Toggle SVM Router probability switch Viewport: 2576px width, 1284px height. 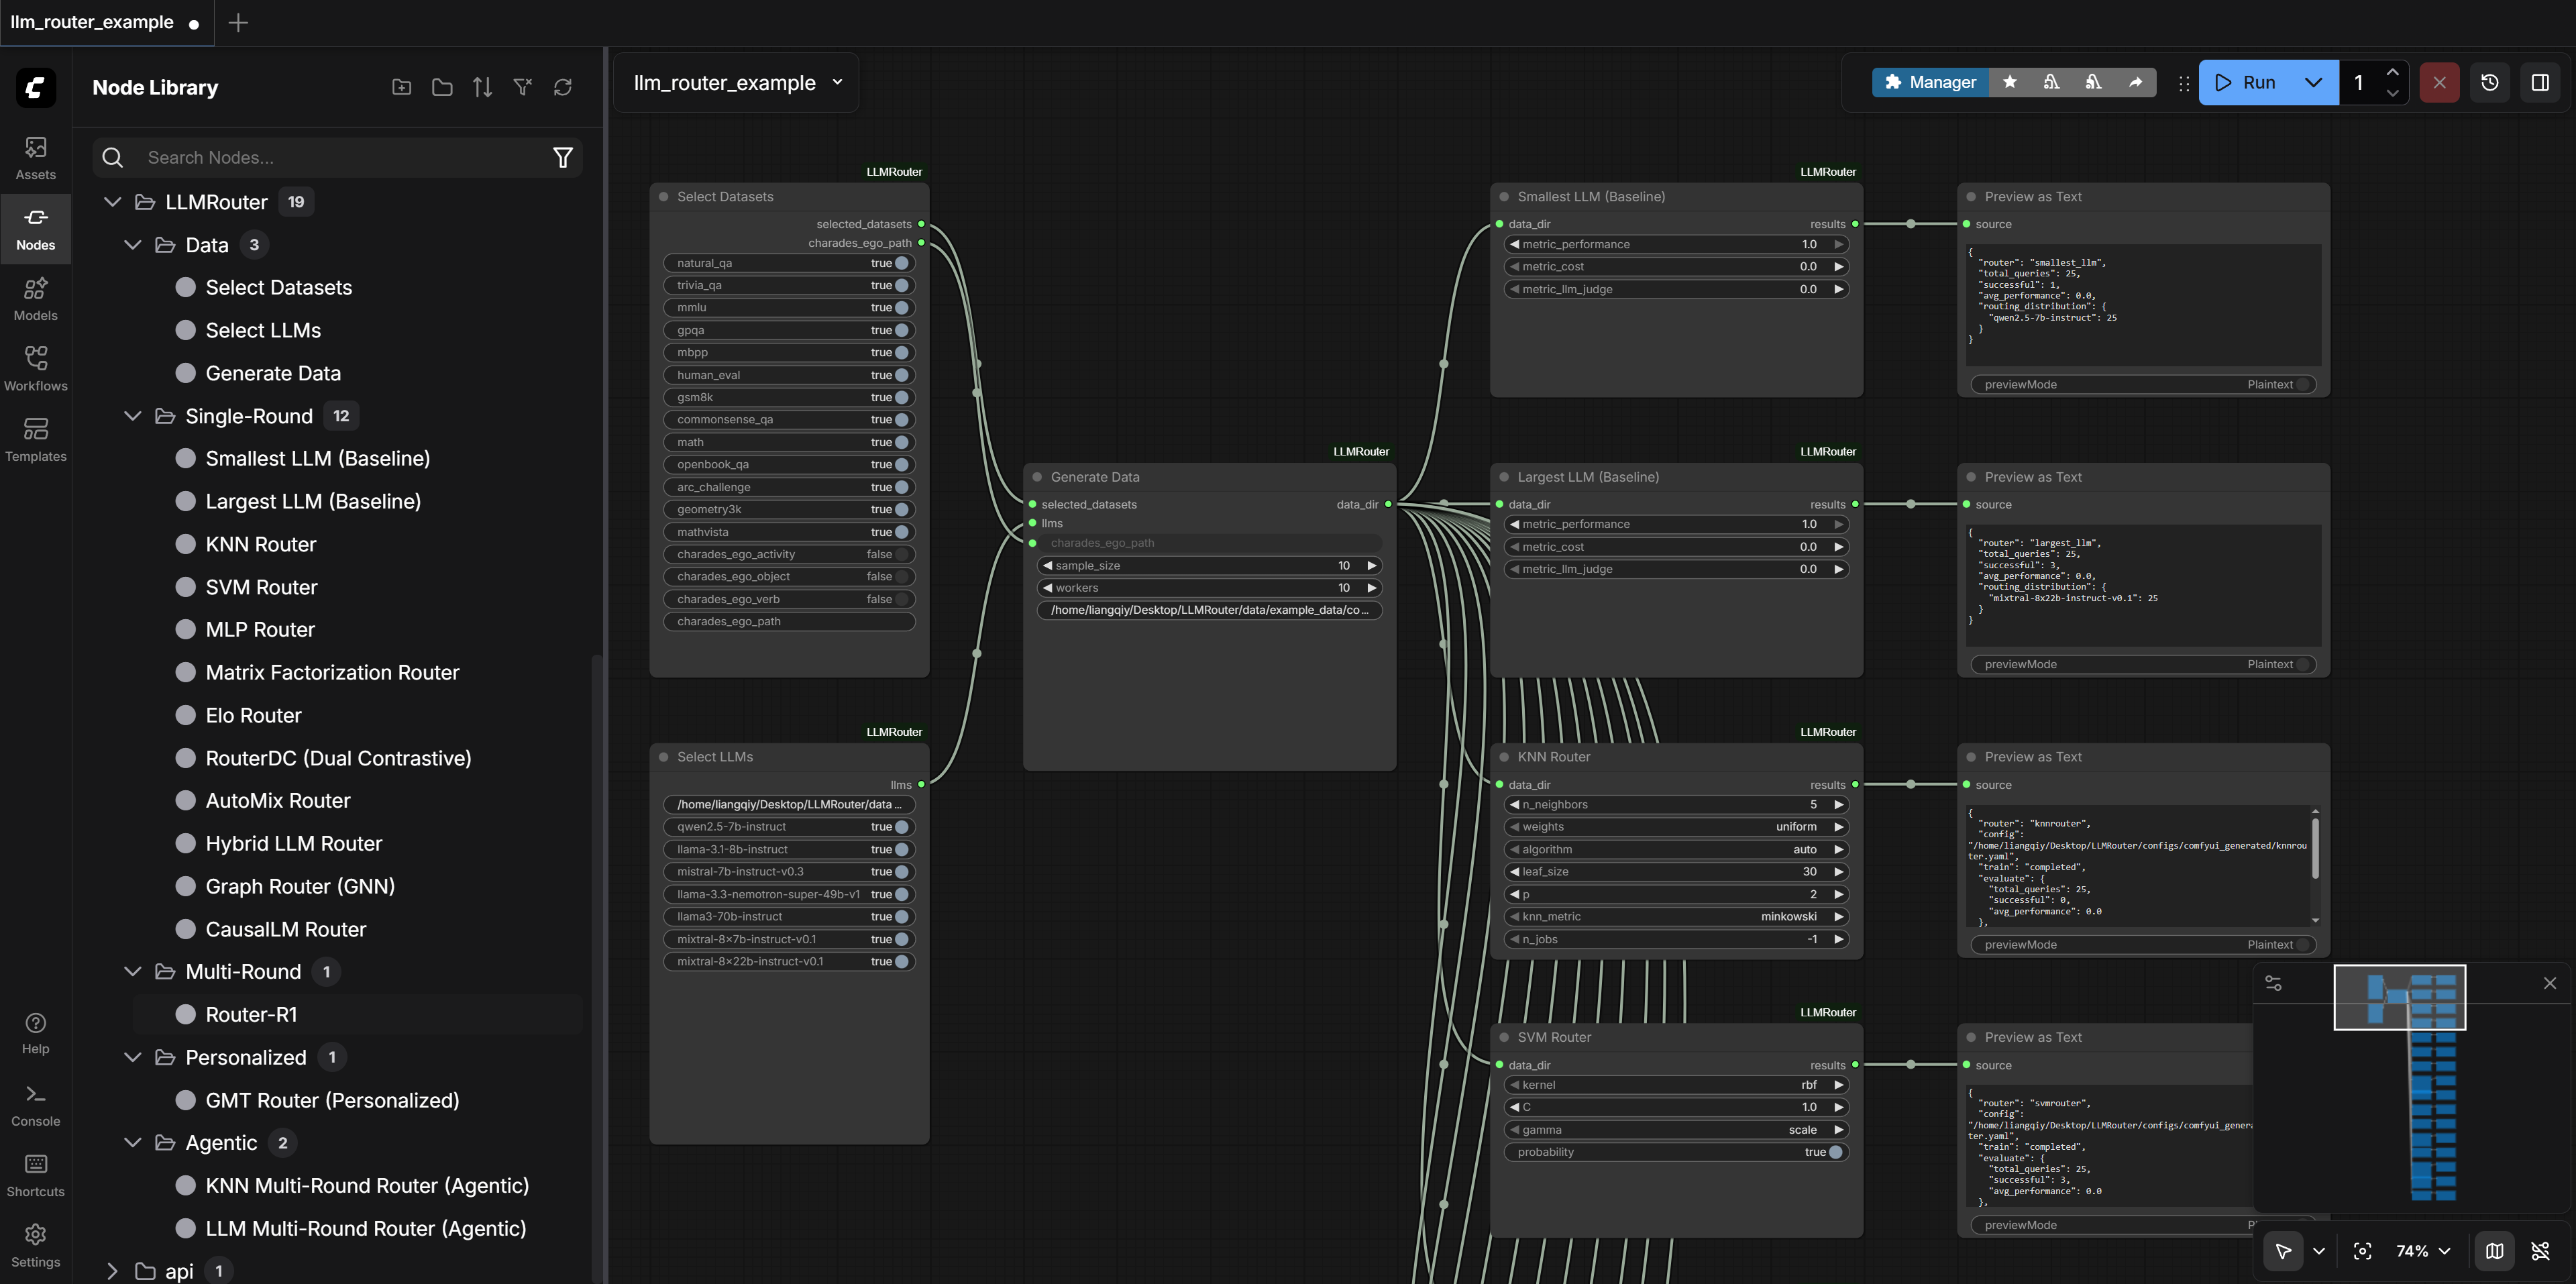pyautogui.click(x=1835, y=1152)
